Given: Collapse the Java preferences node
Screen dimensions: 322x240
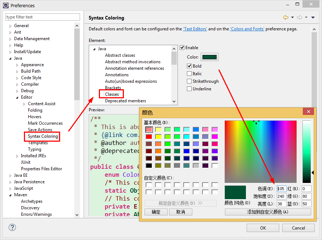Looking at the screenshot, I should tap(10, 59).
